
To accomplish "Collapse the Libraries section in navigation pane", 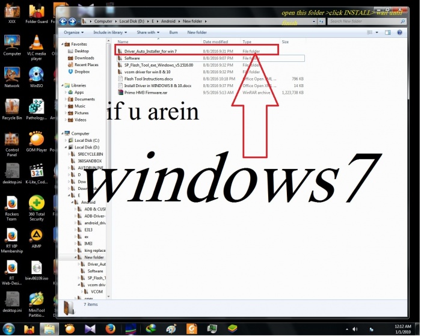I will [x=63, y=85].
